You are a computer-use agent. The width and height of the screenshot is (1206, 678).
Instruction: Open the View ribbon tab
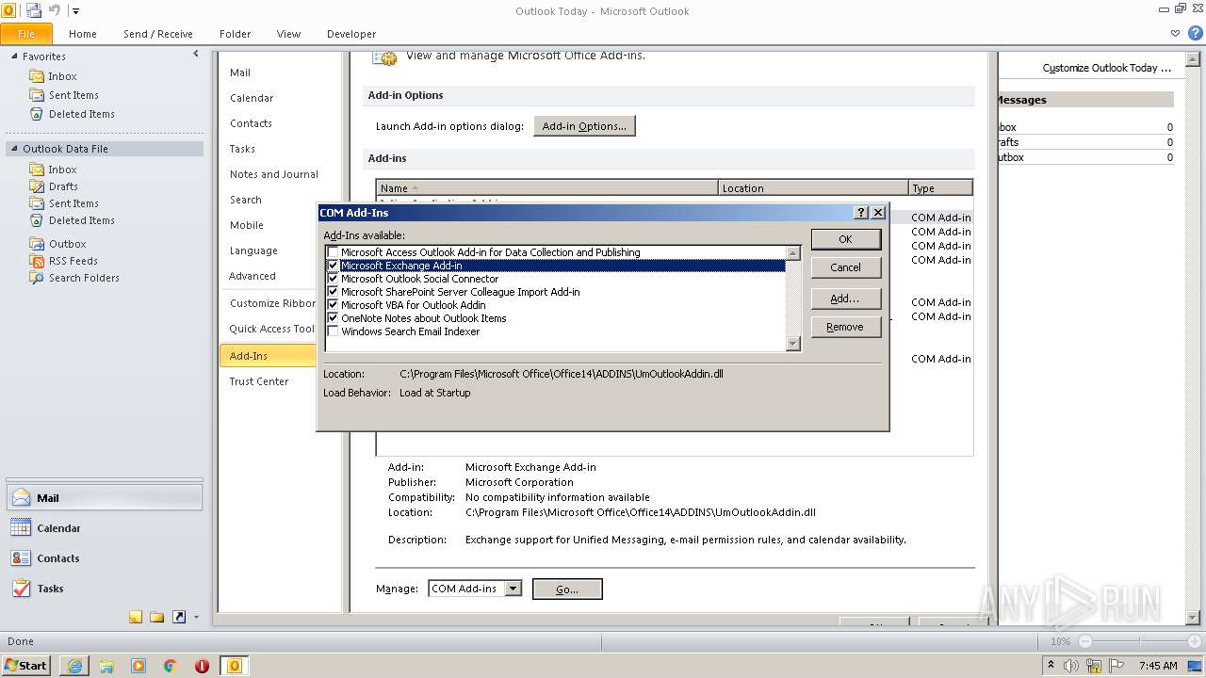pos(288,34)
